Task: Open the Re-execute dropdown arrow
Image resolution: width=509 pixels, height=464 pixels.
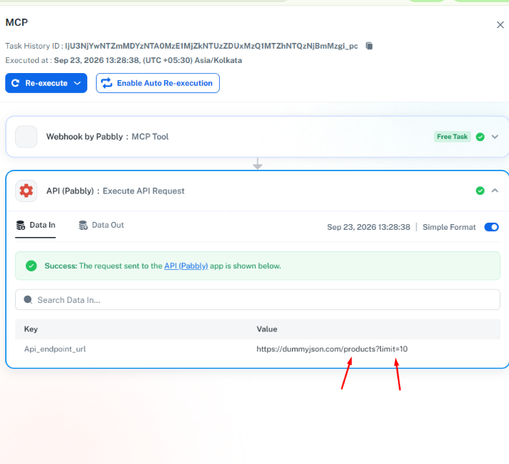Action: 77,83
